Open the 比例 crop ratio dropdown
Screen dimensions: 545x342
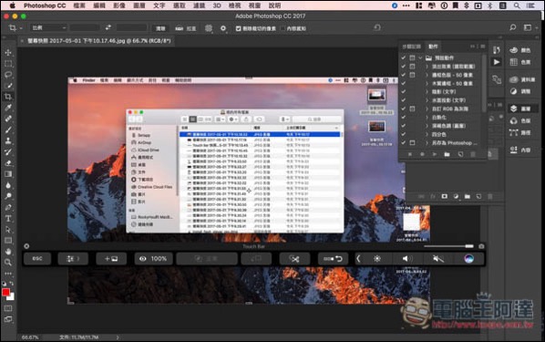pyautogui.click(x=48, y=28)
